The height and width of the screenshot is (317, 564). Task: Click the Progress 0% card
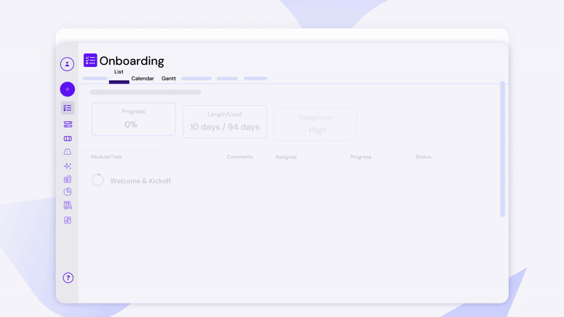[x=133, y=119]
